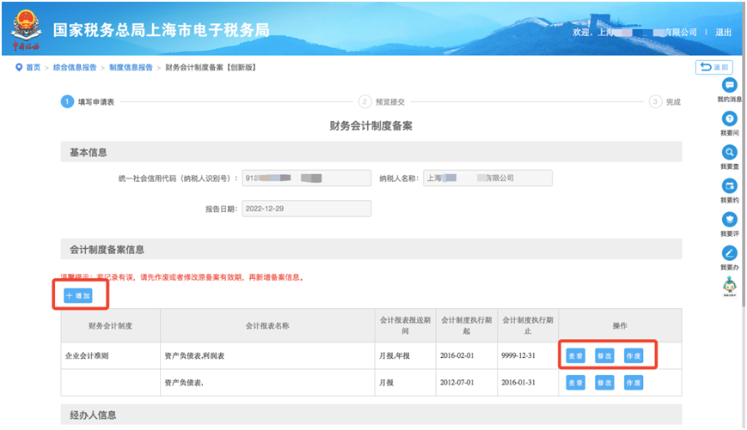Click 查看 for the 2012-07-01 record
The image size is (747, 430).
click(x=575, y=382)
